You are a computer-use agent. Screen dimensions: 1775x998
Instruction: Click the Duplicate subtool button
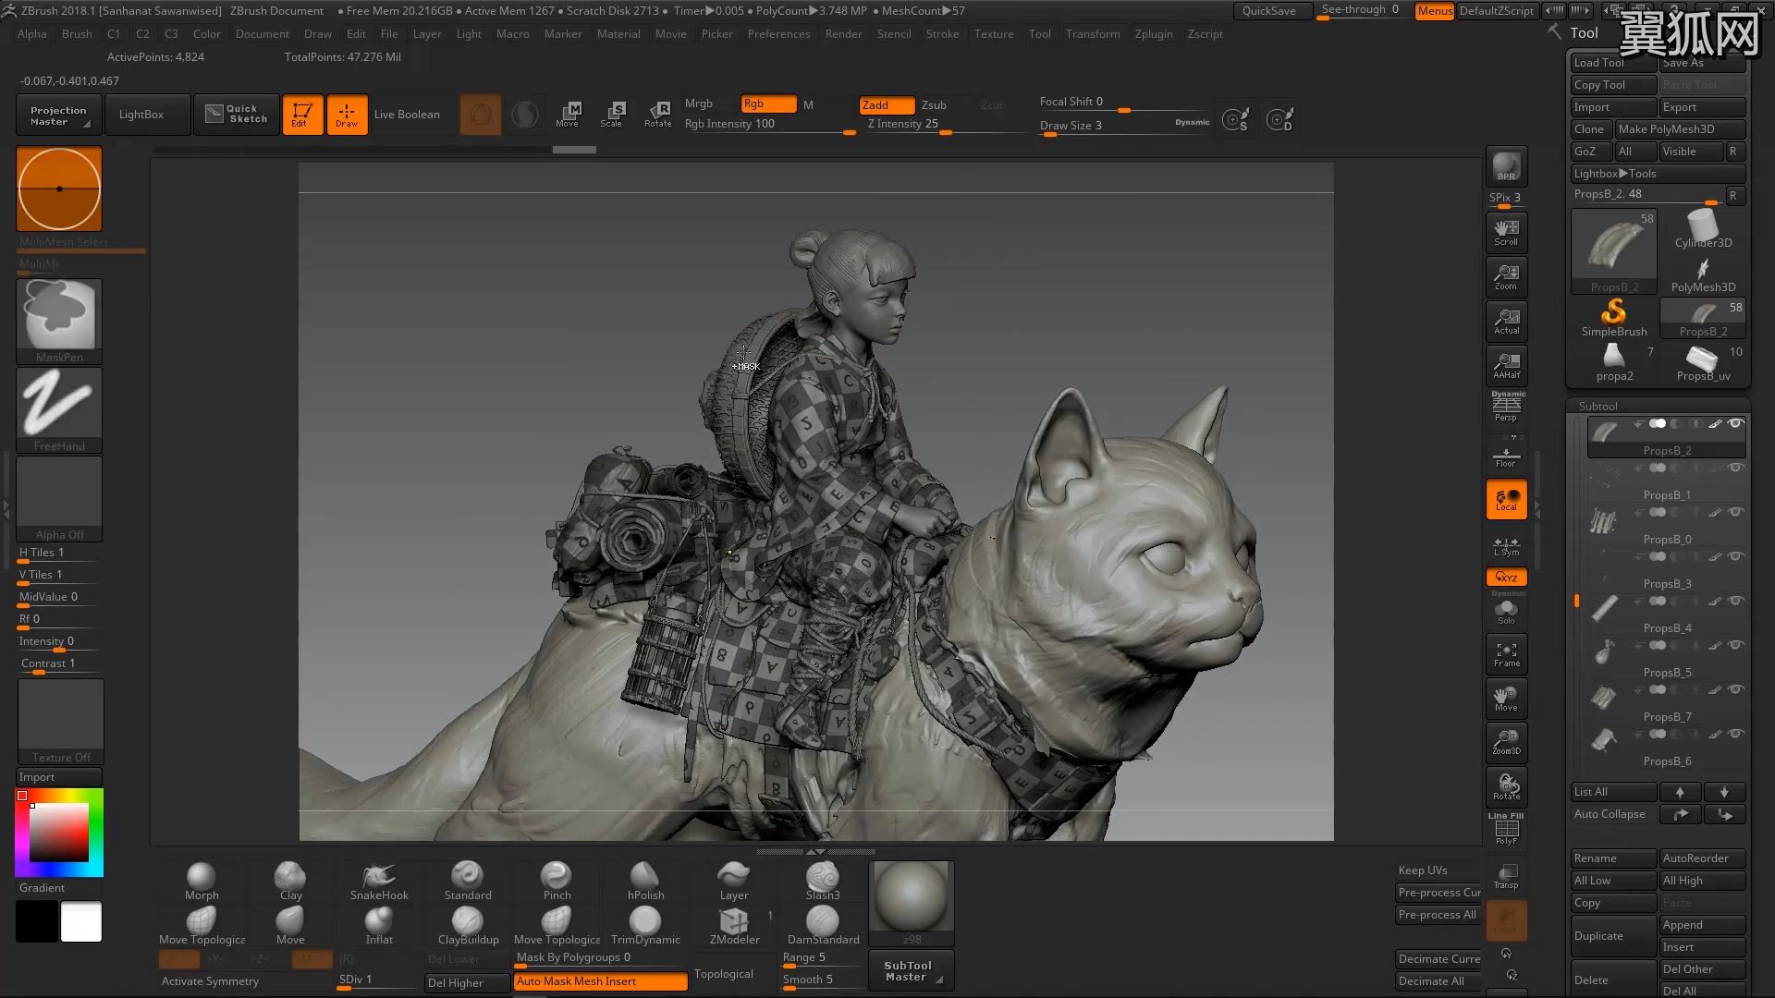coord(1613,936)
